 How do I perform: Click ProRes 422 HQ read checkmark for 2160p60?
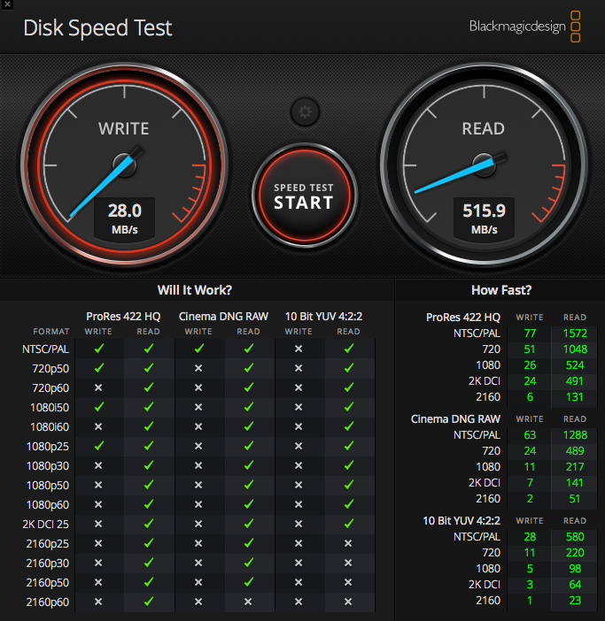(x=149, y=602)
